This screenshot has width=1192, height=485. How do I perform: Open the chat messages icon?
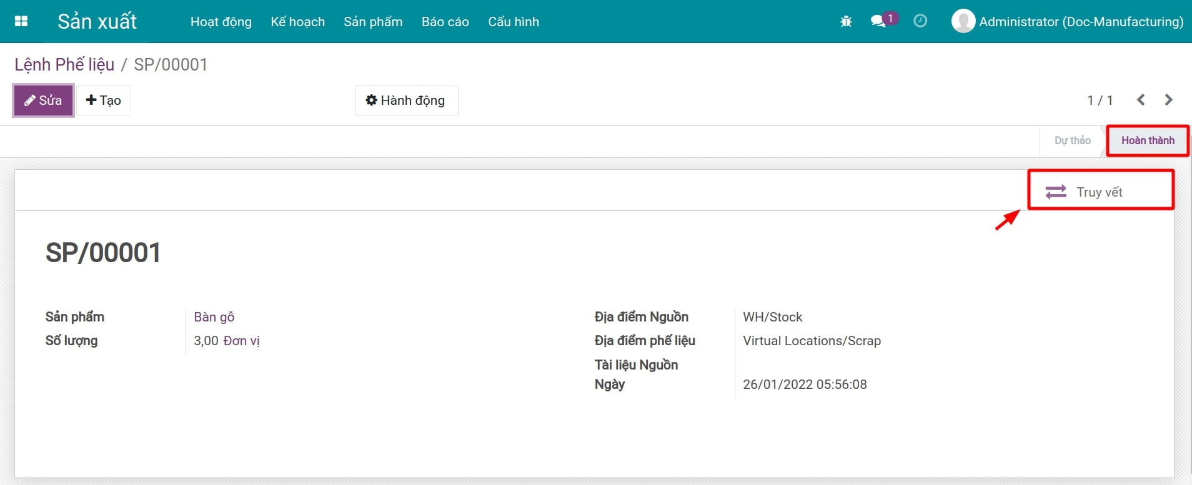click(878, 21)
